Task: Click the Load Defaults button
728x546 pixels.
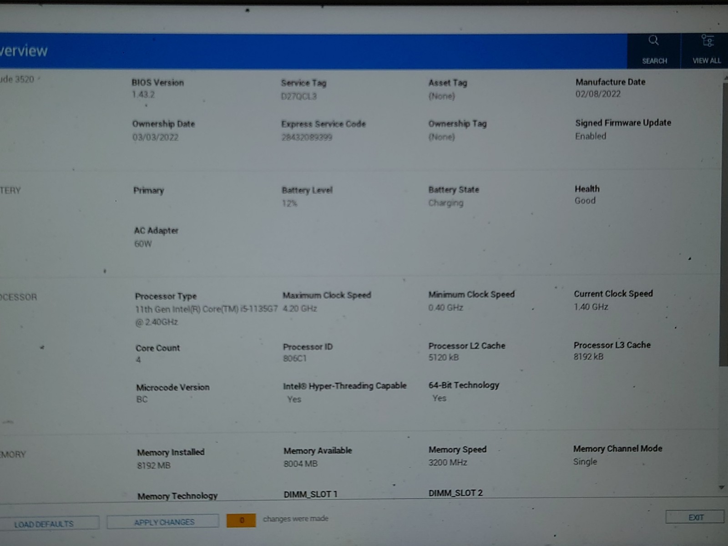Action: coord(49,524)
